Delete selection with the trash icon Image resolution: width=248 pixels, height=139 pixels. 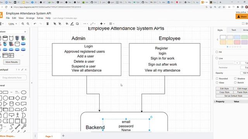[x=47, y=24]
